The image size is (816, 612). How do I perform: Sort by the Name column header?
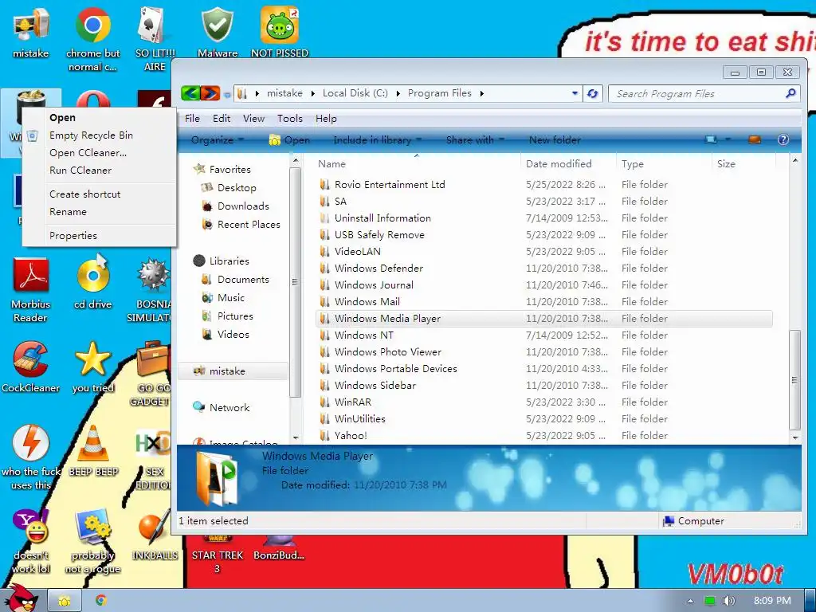coord(417,164)
